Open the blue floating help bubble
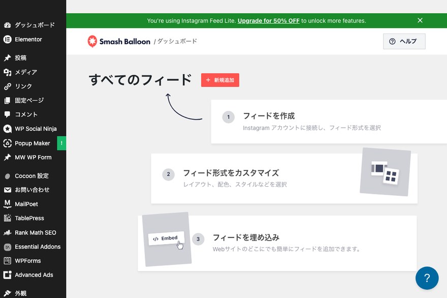Image resolution: width=447 pixels, height=298 pixels. (427, 278)
